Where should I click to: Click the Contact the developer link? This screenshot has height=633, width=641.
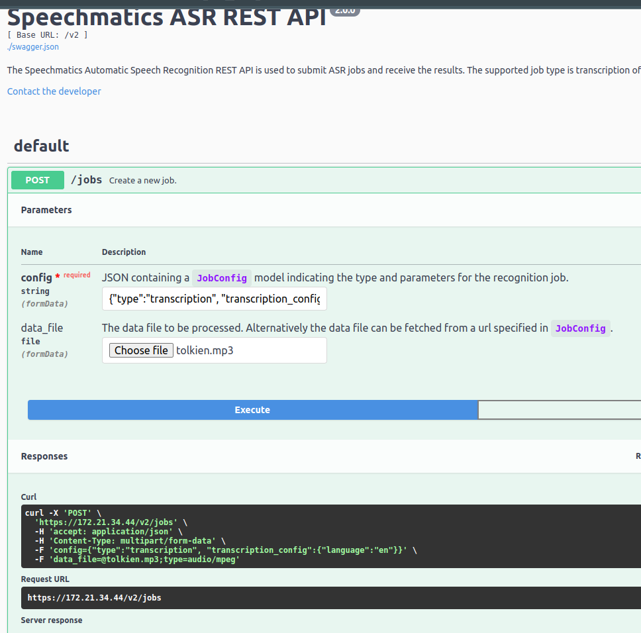54,91
